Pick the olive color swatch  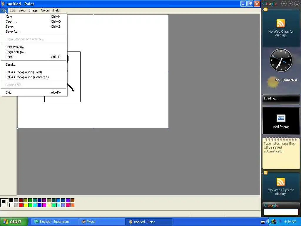pyautogui.click(x=26, y=200)
